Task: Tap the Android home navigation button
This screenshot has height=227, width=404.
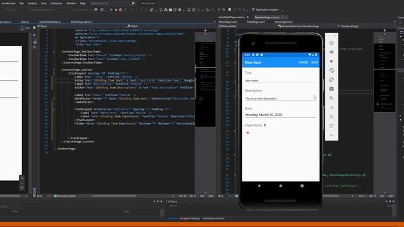Action: (x=280, y=186)
